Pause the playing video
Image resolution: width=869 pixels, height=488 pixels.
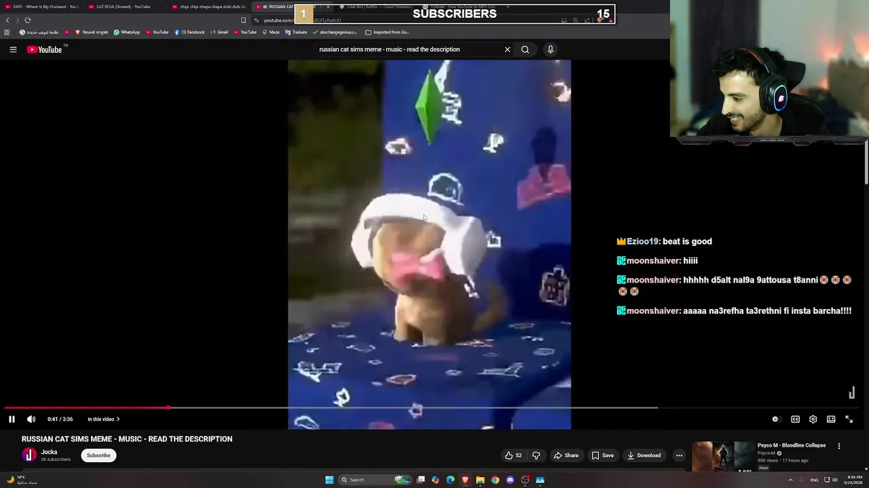(12, 420)
